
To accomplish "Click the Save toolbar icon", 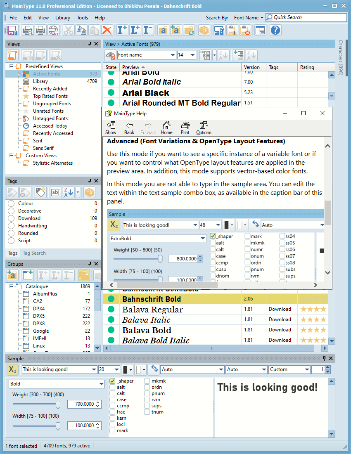I will (x=12, y=30).
